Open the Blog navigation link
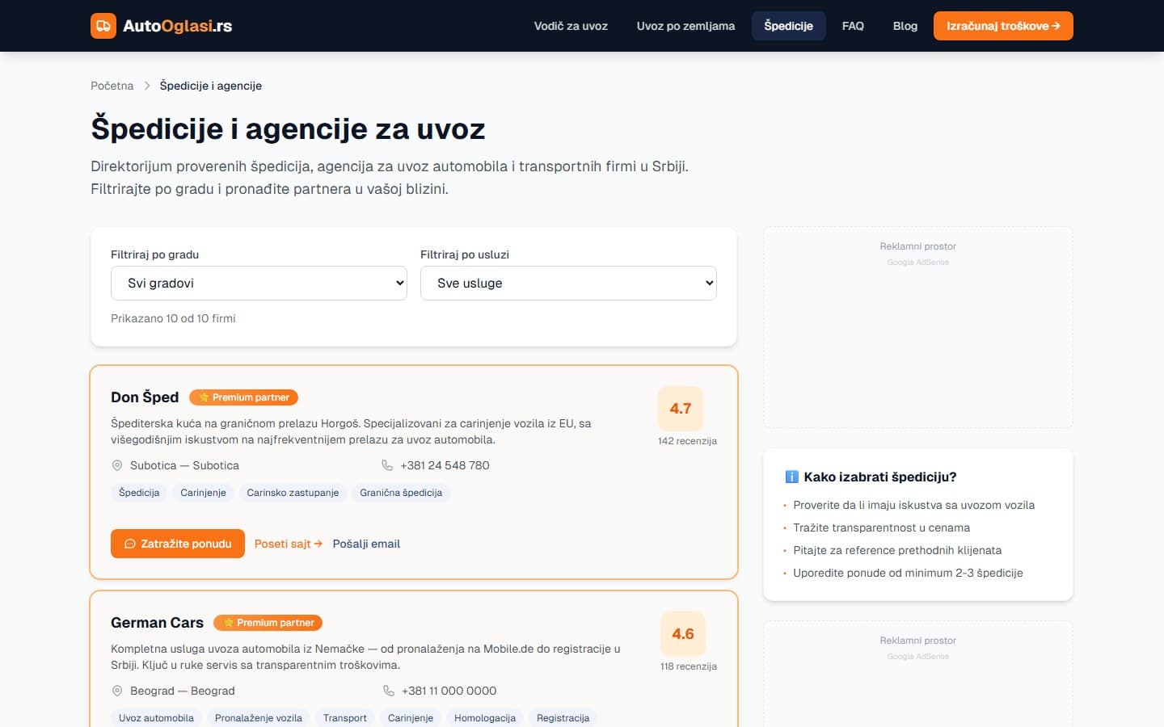1164x727 pixels. (905, 26)
